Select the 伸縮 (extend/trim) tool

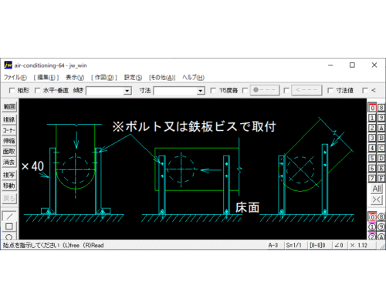[x=9, y=141]
